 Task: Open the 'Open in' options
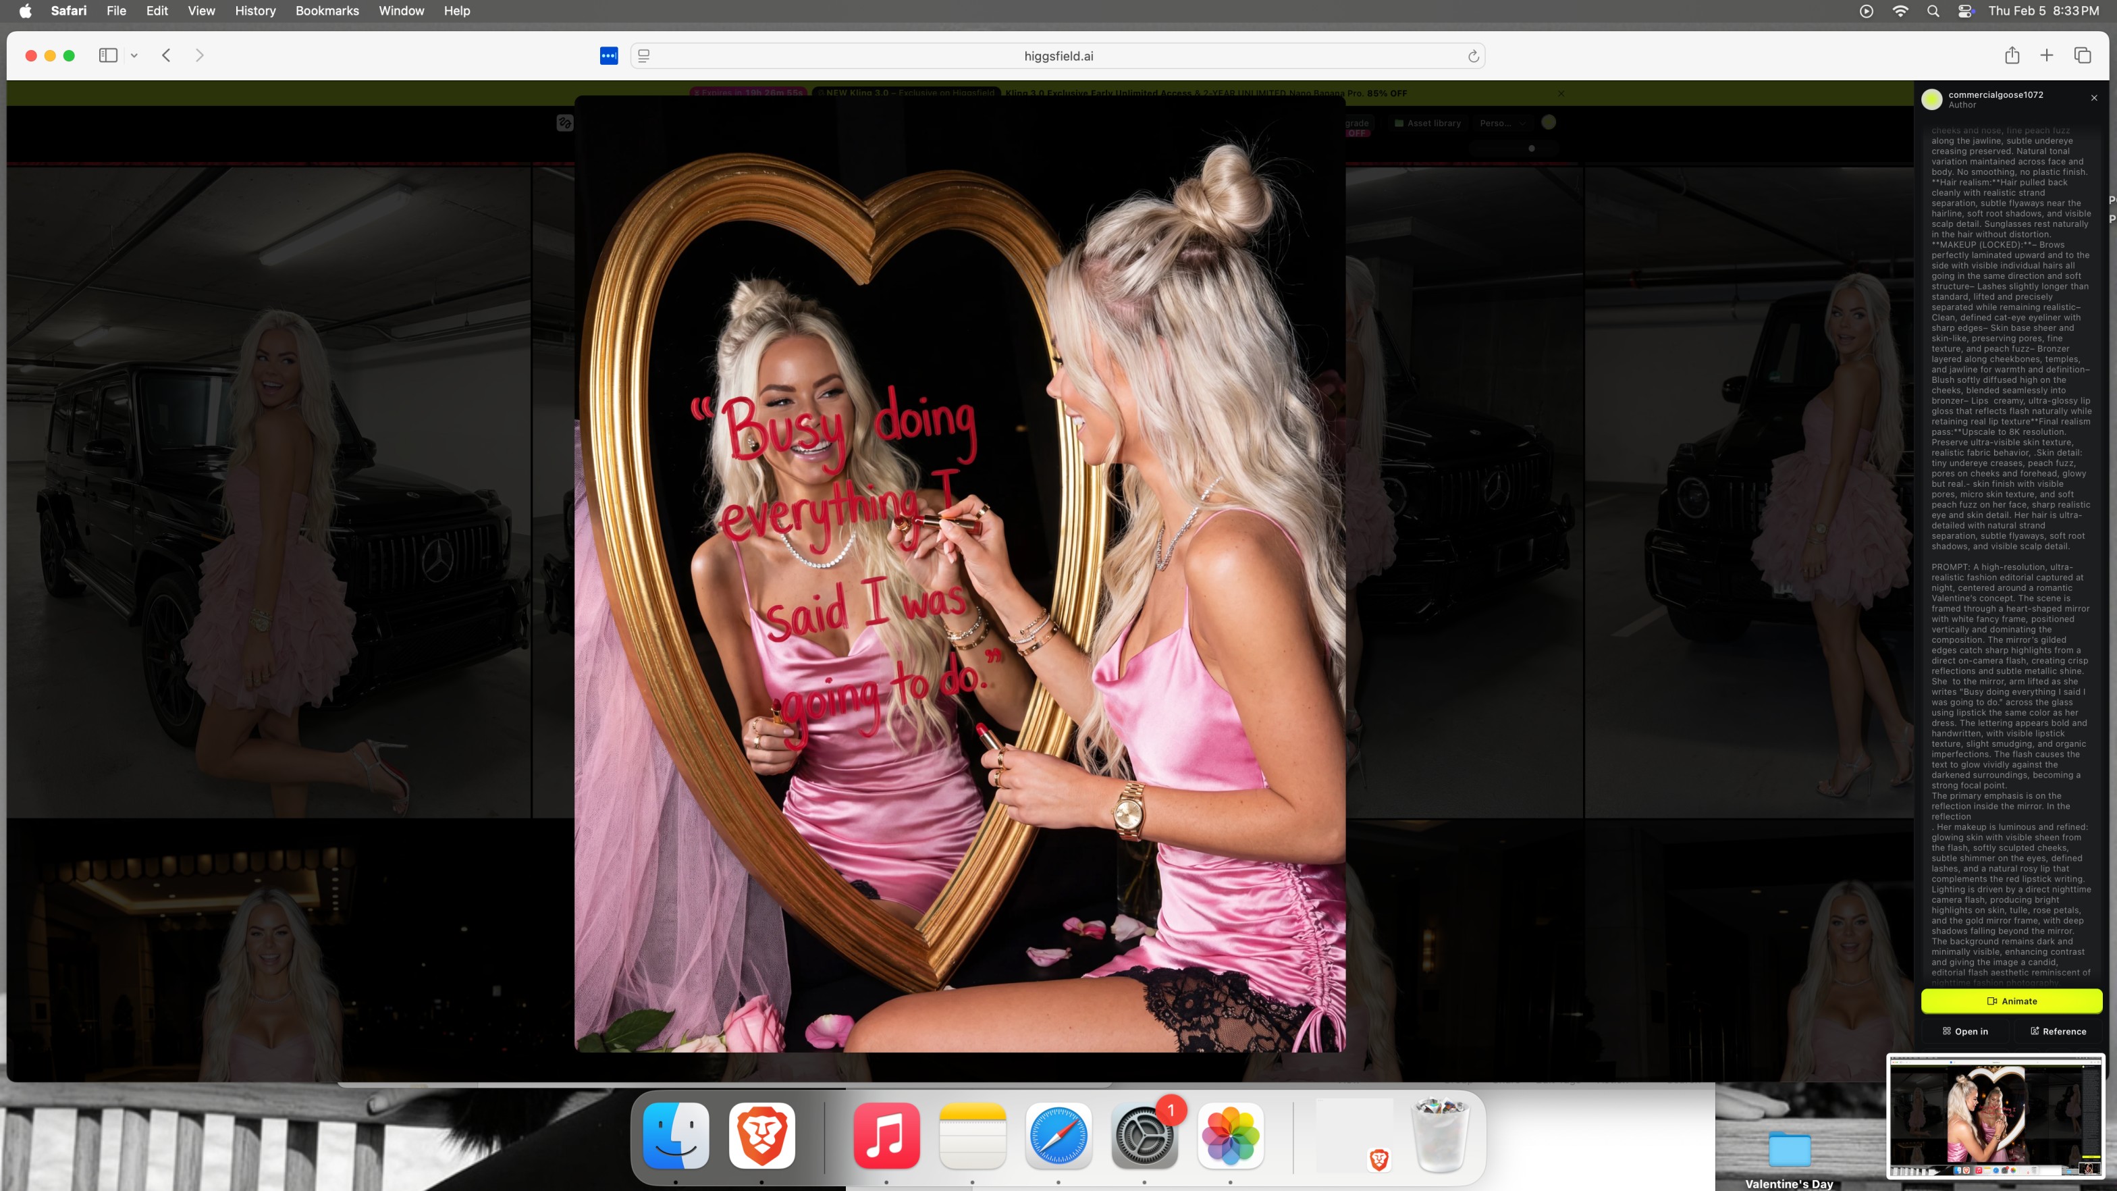1965,1031
